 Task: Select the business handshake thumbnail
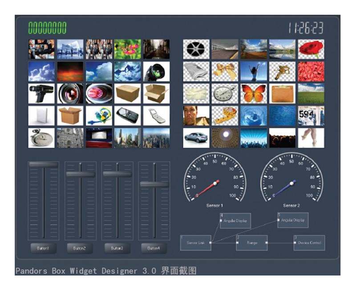tap(41, 49)
